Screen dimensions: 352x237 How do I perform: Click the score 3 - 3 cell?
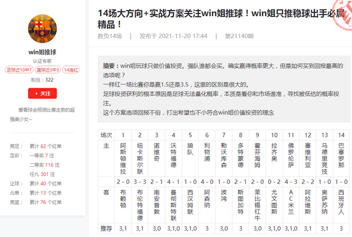point(140,182)
